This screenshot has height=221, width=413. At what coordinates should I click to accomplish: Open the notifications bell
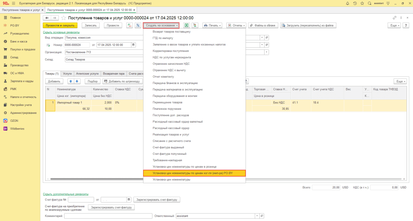tap(347, 3)
